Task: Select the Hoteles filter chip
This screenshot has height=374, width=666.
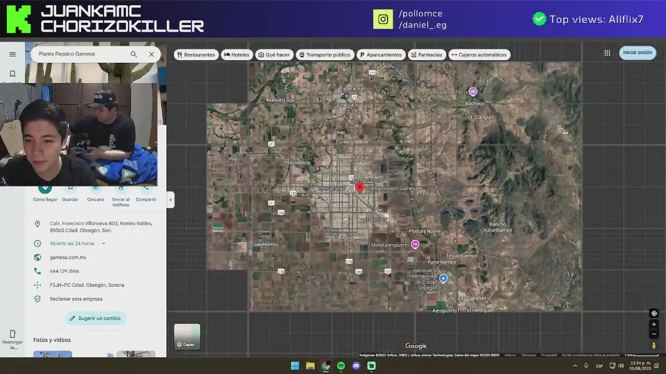Action: [236, 55]
